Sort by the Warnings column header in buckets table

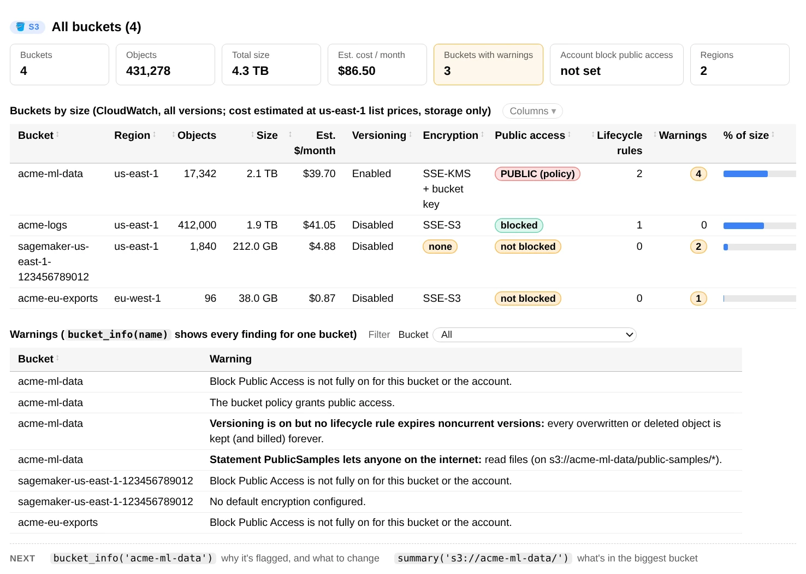pyautogui.click(x=683, y=135)
